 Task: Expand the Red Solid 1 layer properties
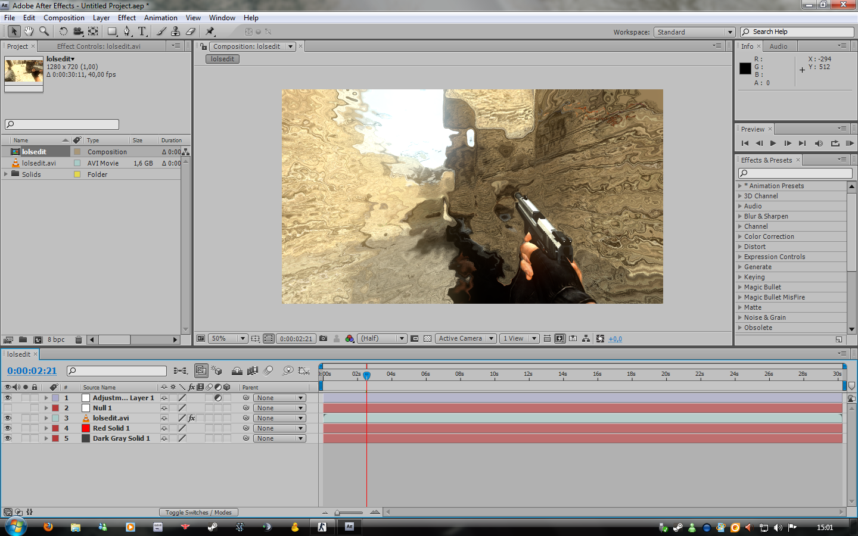click(46, 428)
